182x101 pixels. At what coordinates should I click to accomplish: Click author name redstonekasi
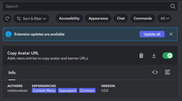17,90
